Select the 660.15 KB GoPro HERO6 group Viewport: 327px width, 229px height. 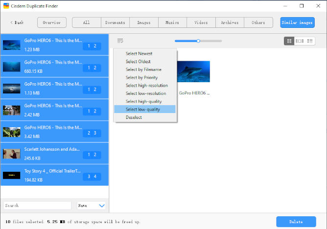pos(54,67)
